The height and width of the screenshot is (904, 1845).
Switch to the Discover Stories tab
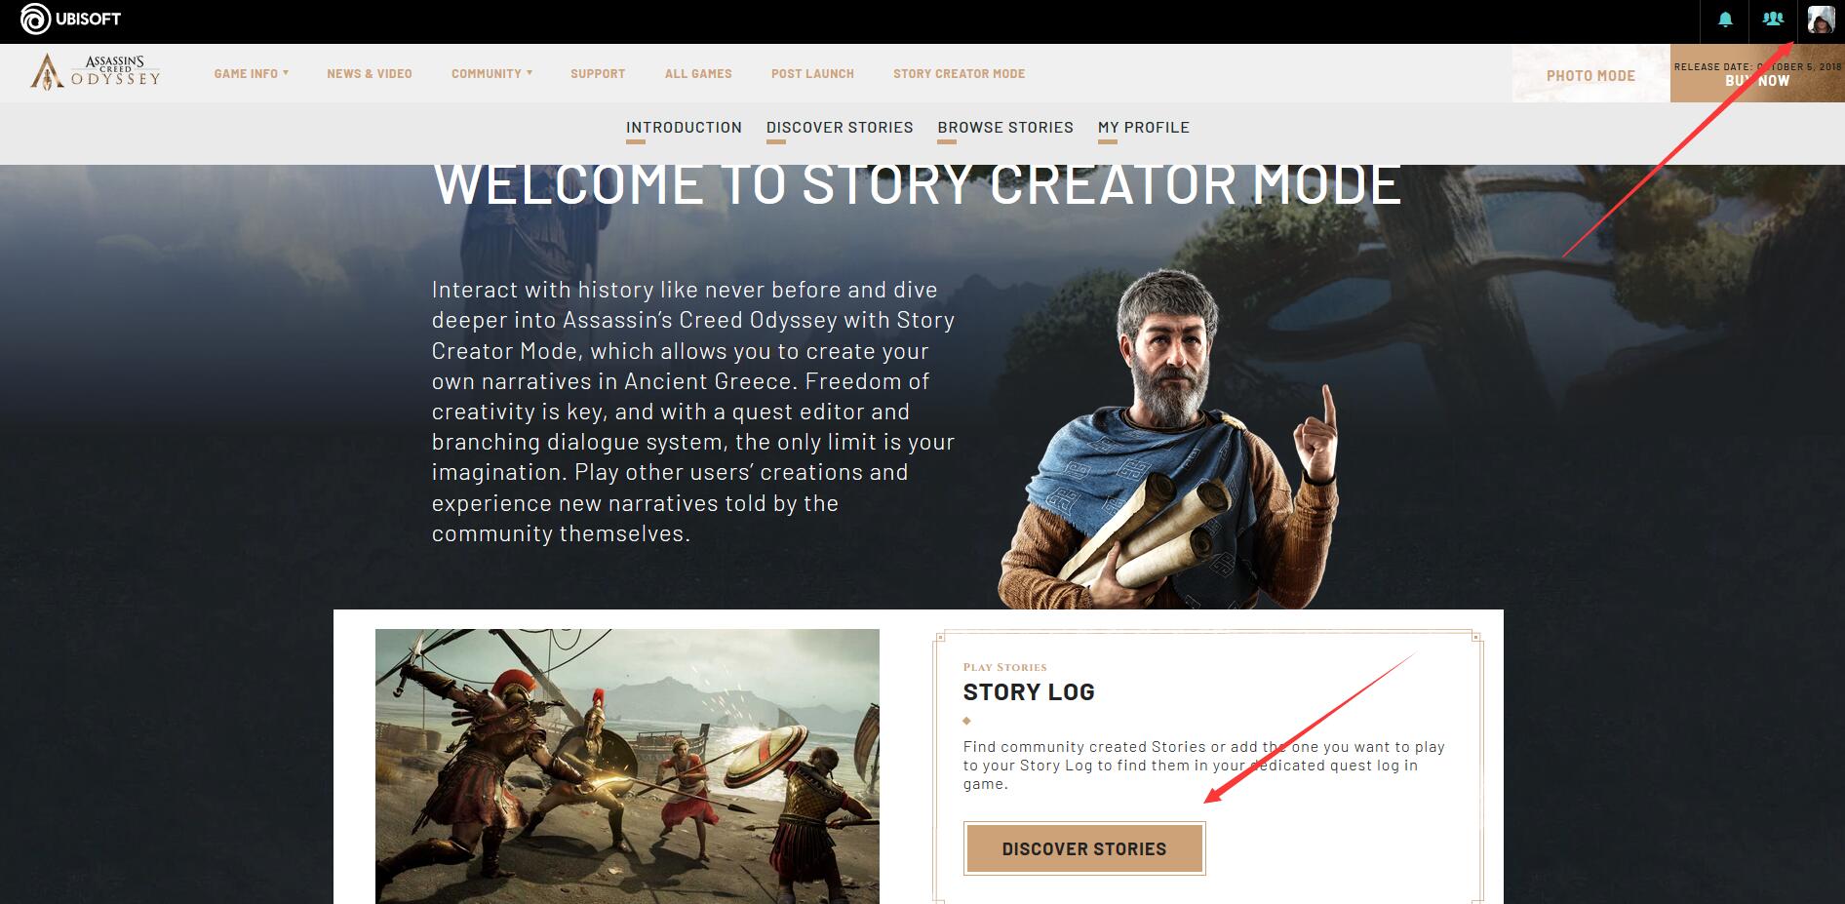[x=840, y=128]
